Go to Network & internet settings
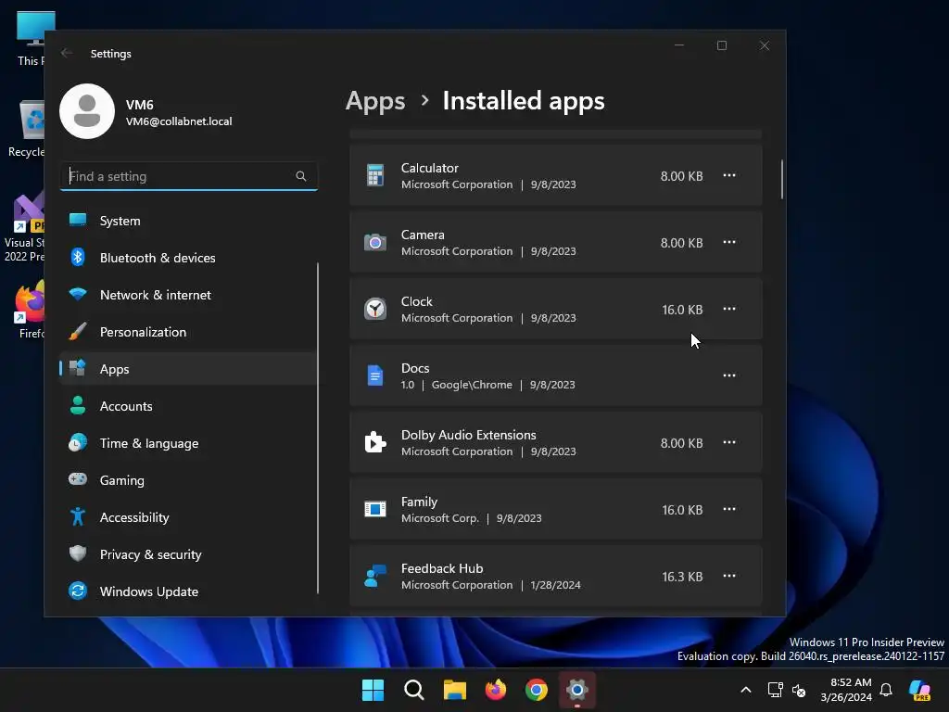949x712 pixels. 188,295
